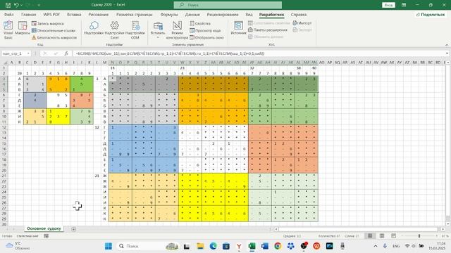Open File Explorer from taskbar
The height and width of the screenshot is (253, 451).
[200, 246]
